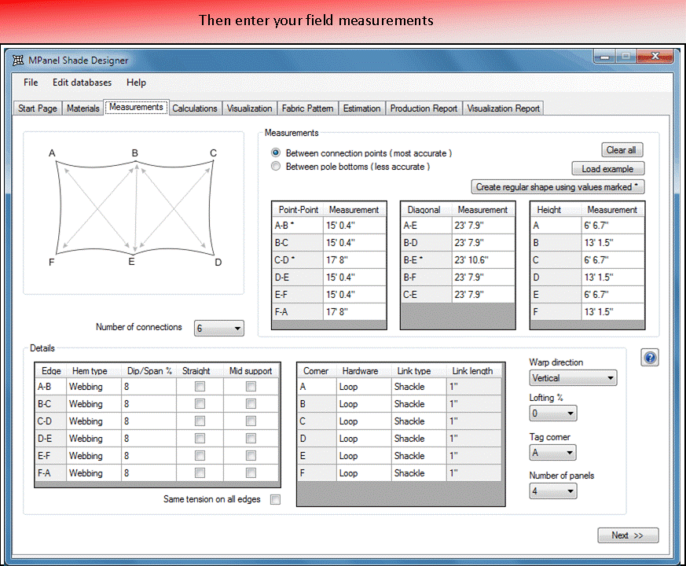This screenshot has width=686, height=566.
Task: Click the Clear all button
Action: coord(621,150)
